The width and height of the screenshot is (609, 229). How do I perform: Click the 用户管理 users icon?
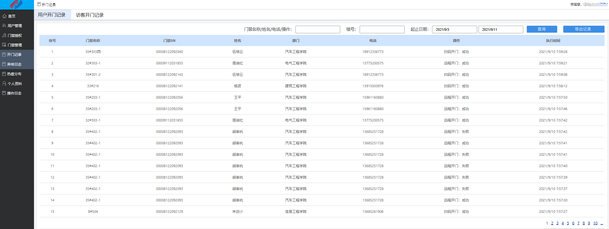click(x=4, y=26)
